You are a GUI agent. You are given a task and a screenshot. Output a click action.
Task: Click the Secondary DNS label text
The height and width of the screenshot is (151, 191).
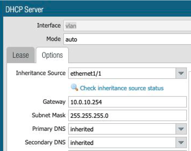click(45, 143)
